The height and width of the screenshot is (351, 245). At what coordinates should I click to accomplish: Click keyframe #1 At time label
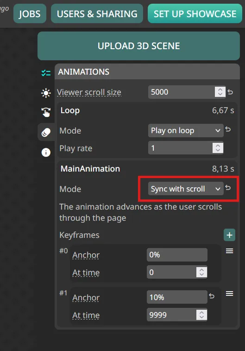[86, 315]
